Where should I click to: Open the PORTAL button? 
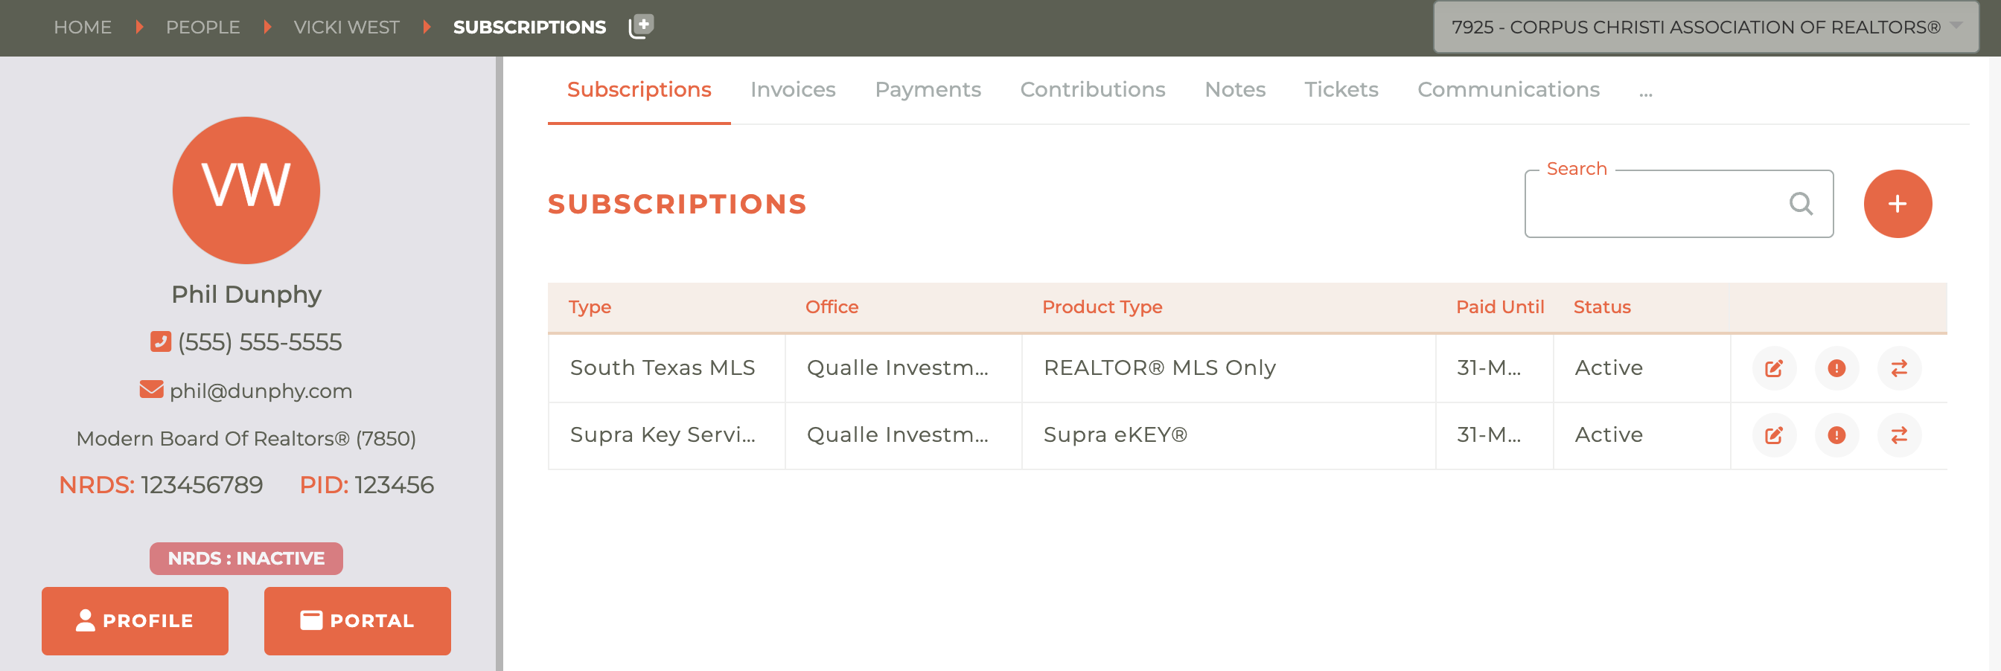(x=357, y=620)
